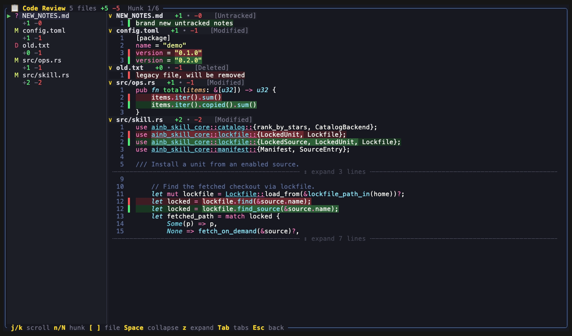Expand the 3 hidden lines
Image resolution: width=572 pixels, height=336 pixels.
335,172
